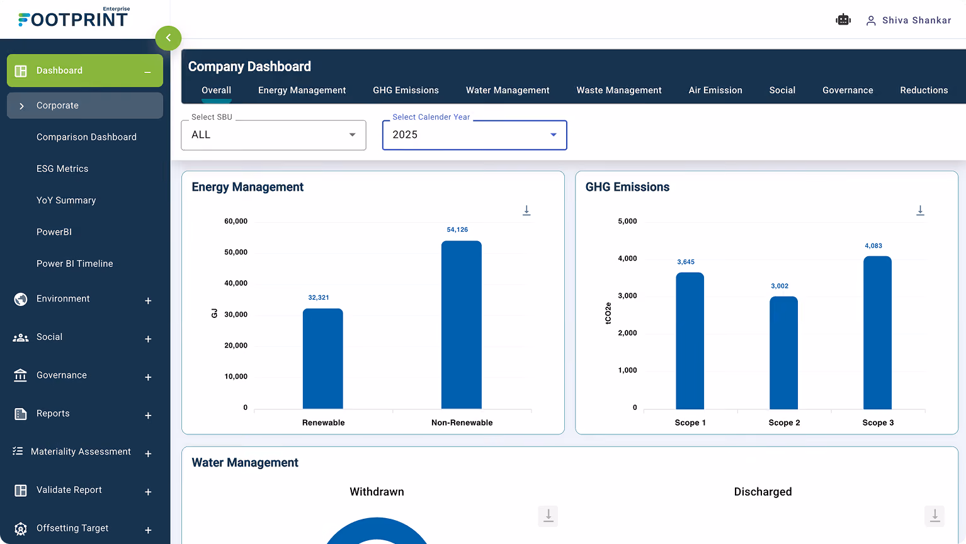Switch to the Water Management tab
Screen dimensions: 966x544
pos(508,90)
